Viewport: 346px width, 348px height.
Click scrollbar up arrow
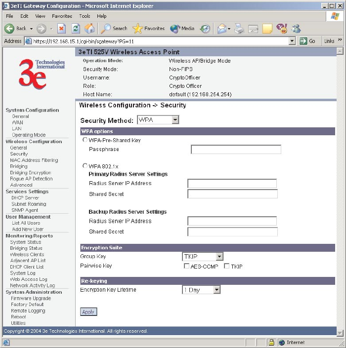click(x=340, y=51)
